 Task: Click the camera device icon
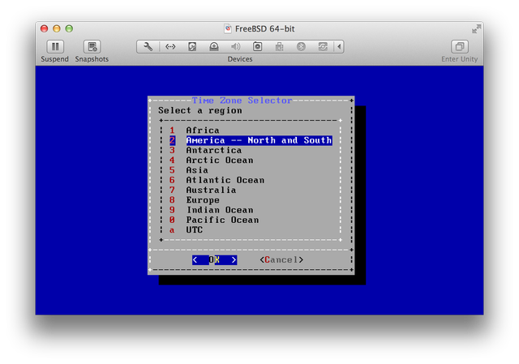pyautogui.click(x=258, y=47)
